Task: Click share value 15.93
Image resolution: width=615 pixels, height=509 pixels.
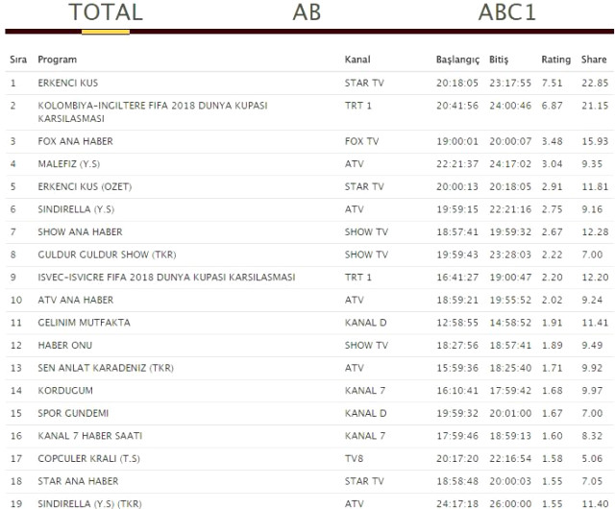Action: tap(595, 141)
